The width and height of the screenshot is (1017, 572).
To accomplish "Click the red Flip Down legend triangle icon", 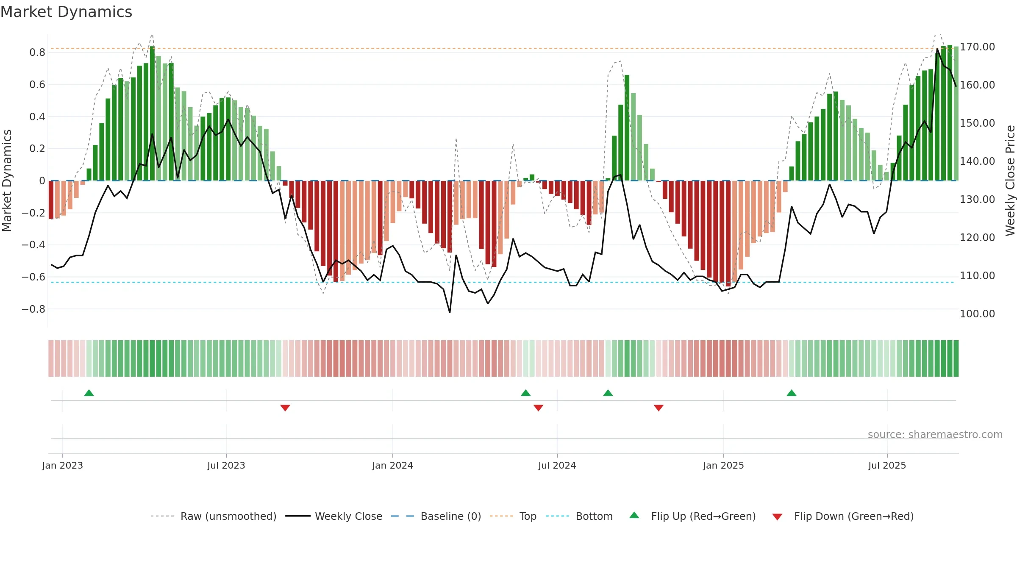I will tap(777, 517).
